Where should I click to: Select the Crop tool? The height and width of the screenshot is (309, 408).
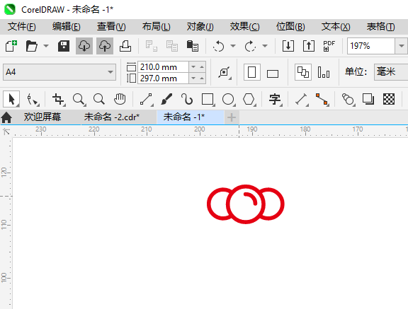pos(58,99)
